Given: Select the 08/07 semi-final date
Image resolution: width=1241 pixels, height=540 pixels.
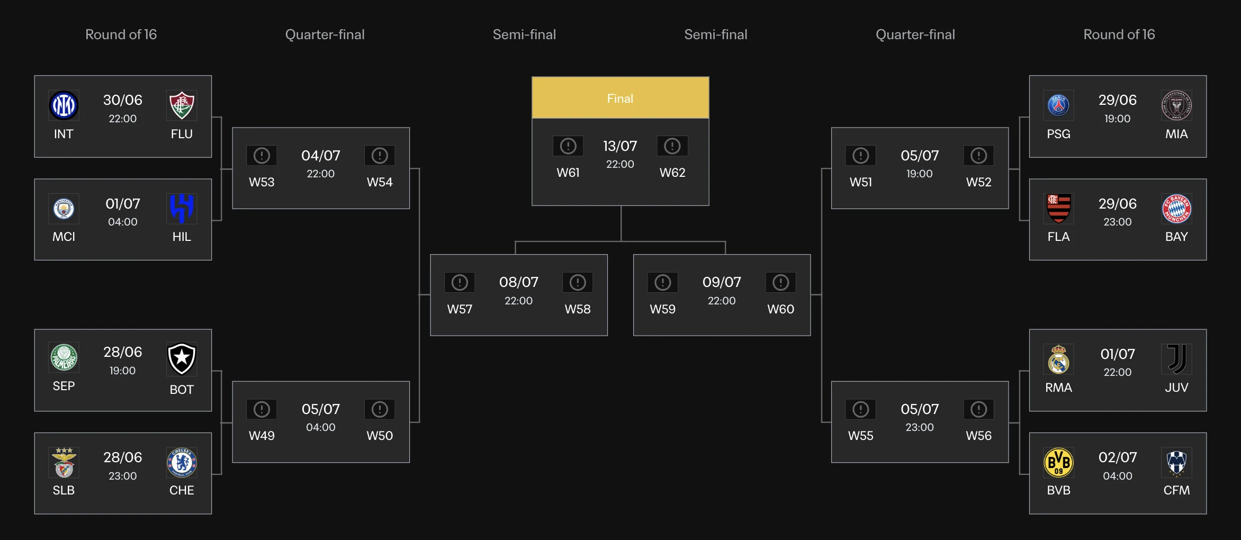Looking at the screenshot, I should 519,282.
